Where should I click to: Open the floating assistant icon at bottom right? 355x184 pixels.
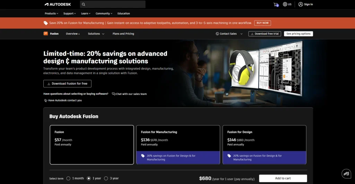pyautogui.click(x=346, y=174)
